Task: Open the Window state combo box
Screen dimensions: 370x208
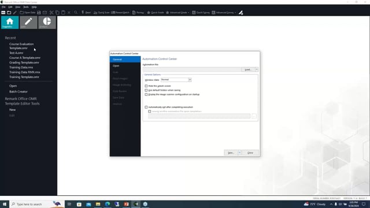Action: click(x=176, y=80)
